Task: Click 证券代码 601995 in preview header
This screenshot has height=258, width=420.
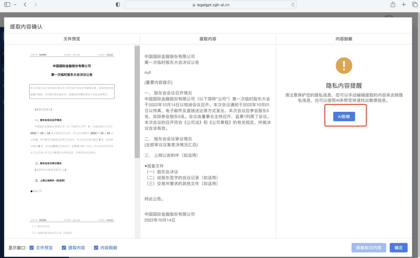Action: [38, 55]
